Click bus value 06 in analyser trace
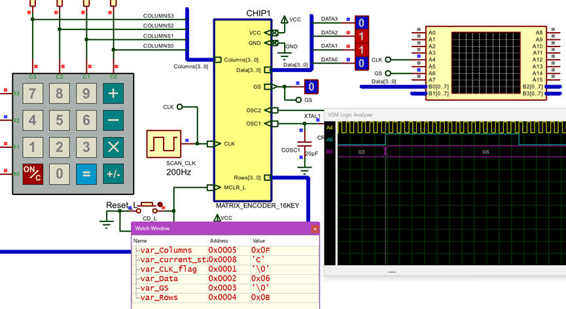The width and height of the screenshot is (566, 309). click(486, 152)
